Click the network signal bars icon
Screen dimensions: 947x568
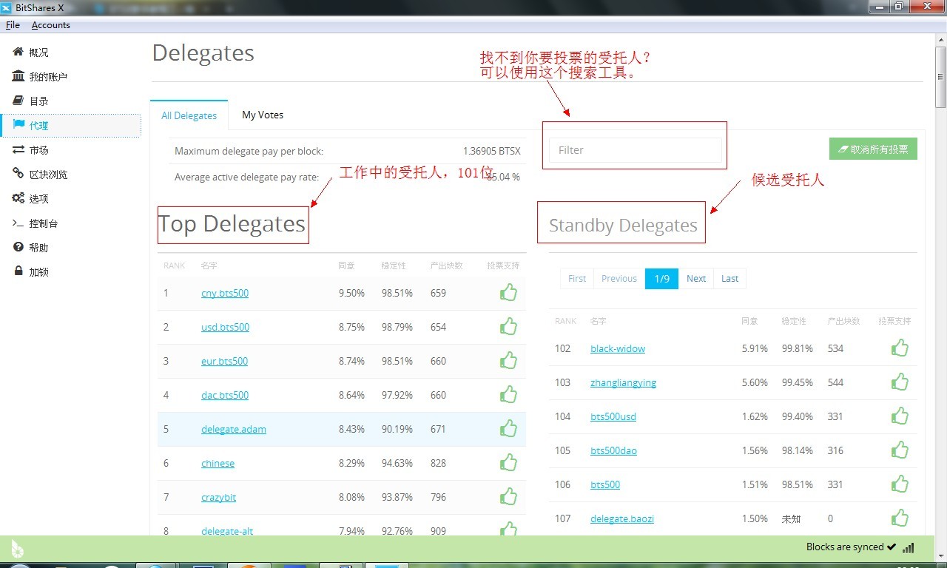point(909,548)
